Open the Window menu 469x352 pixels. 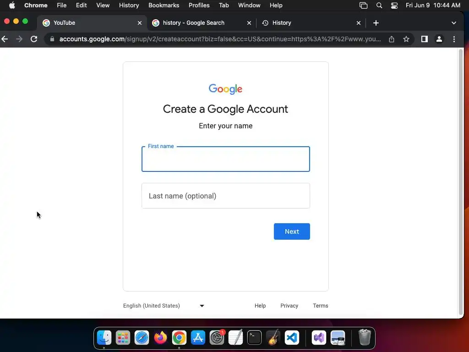[x=249, y=5]
